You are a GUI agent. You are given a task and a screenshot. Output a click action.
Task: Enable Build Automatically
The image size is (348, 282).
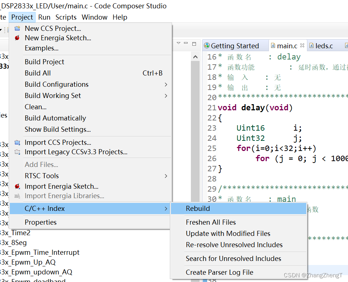pos(55,118)
